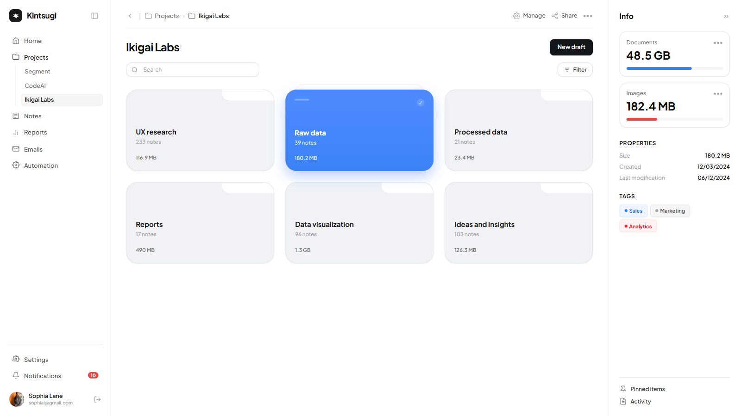The image size is (741, 416).
Task: Click the Manage button
Action: (x=529, y=16)
